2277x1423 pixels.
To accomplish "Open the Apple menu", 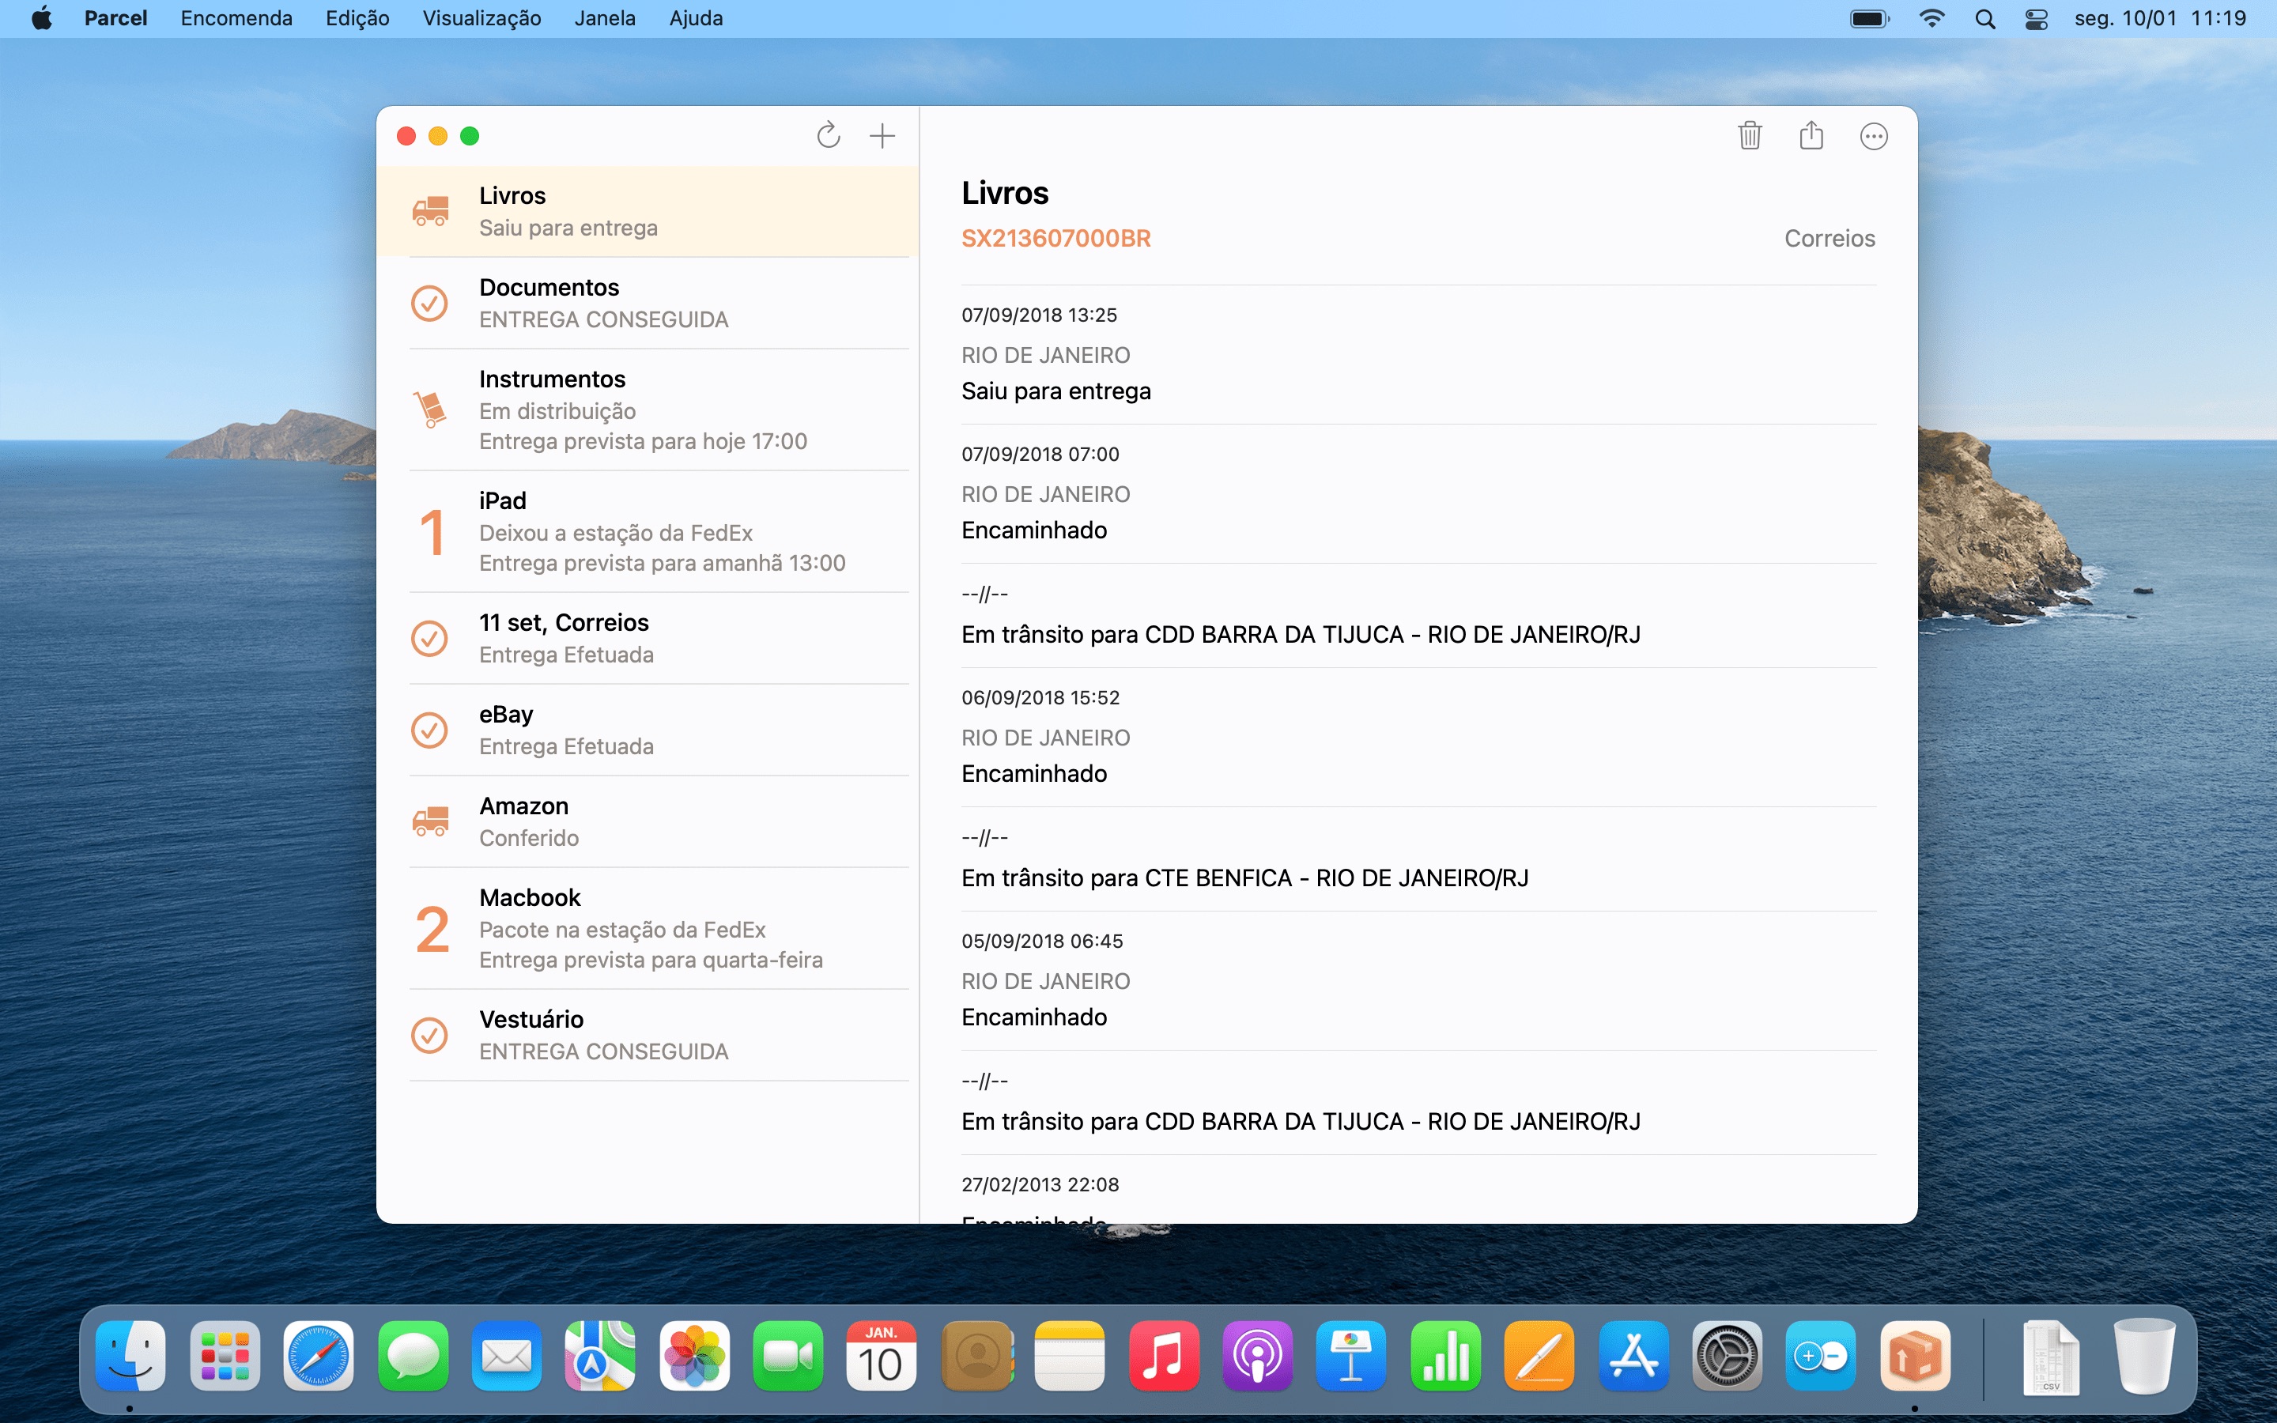I will [43, 18].
